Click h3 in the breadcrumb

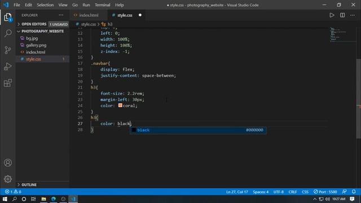coord(110,24)
